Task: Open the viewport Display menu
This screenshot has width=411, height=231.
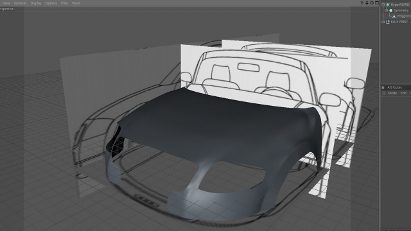Action: (x=36, y=3)
